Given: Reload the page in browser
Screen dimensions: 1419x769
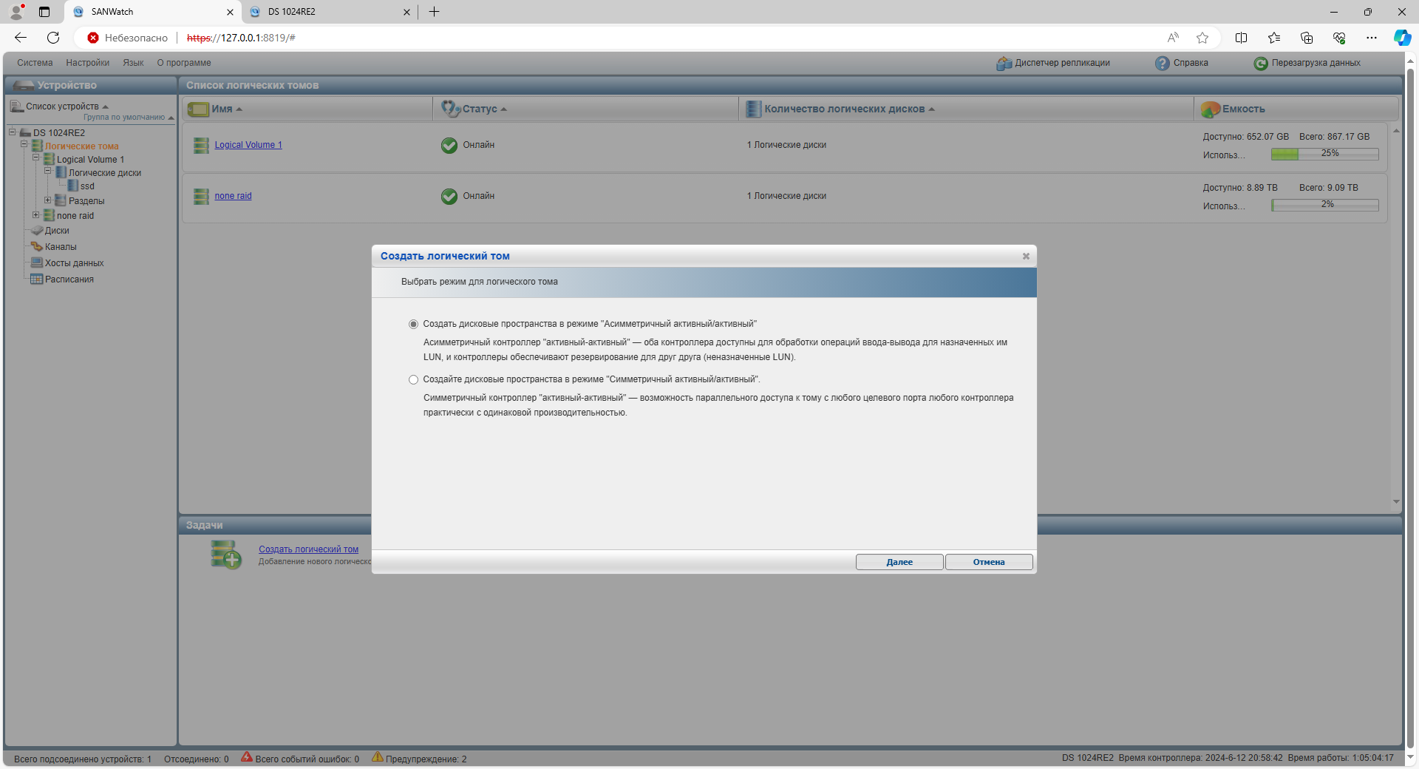Looking at the screenshot, I should click(x=53, y=38).
